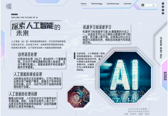Click the gear-brain logo icon
The image size is (168, 116).
click(8, 6)
